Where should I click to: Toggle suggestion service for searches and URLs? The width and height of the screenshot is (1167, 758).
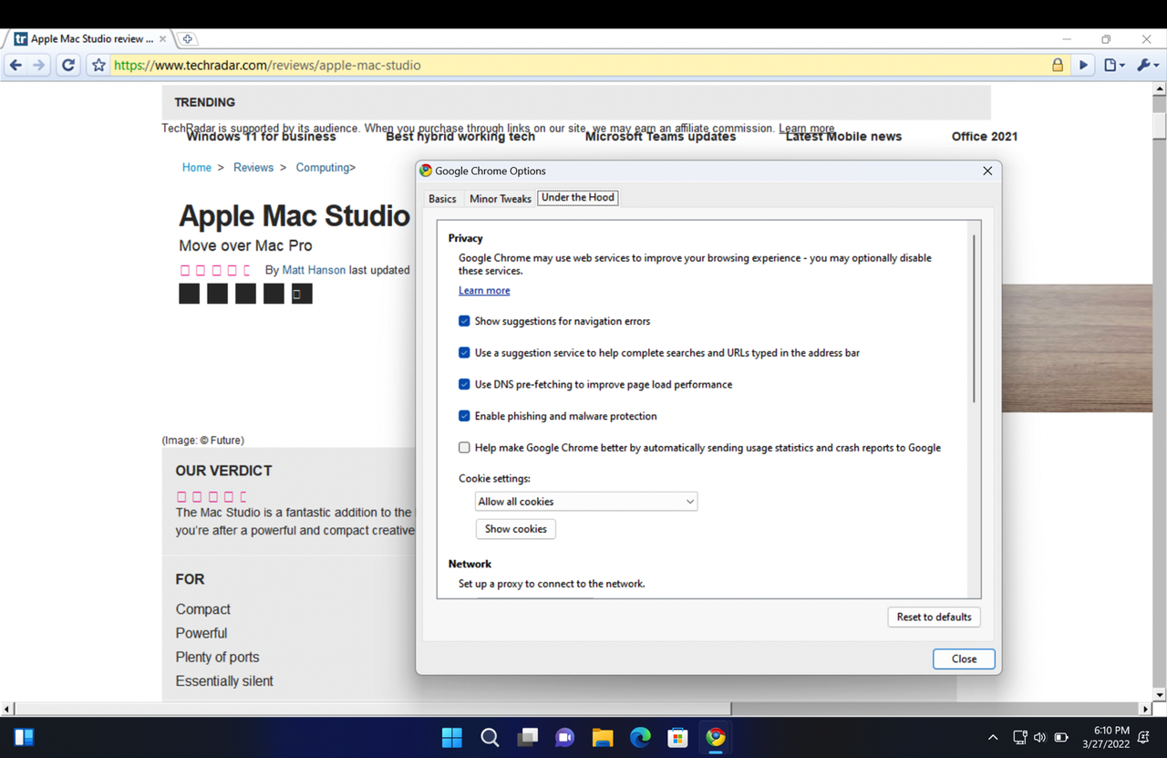tap(464, 353)
